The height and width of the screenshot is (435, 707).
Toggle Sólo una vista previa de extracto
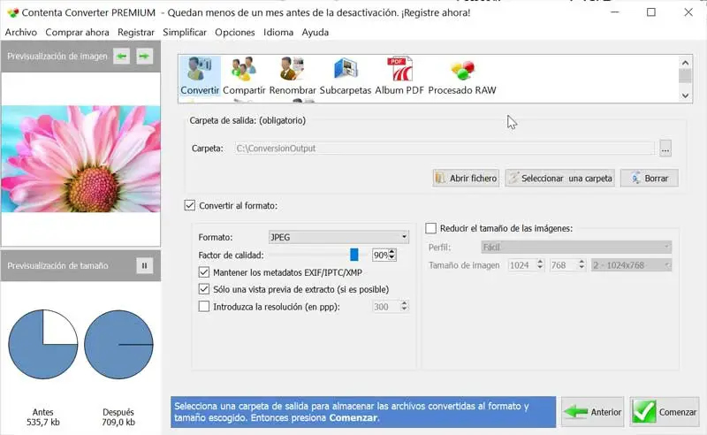[204, 289]
